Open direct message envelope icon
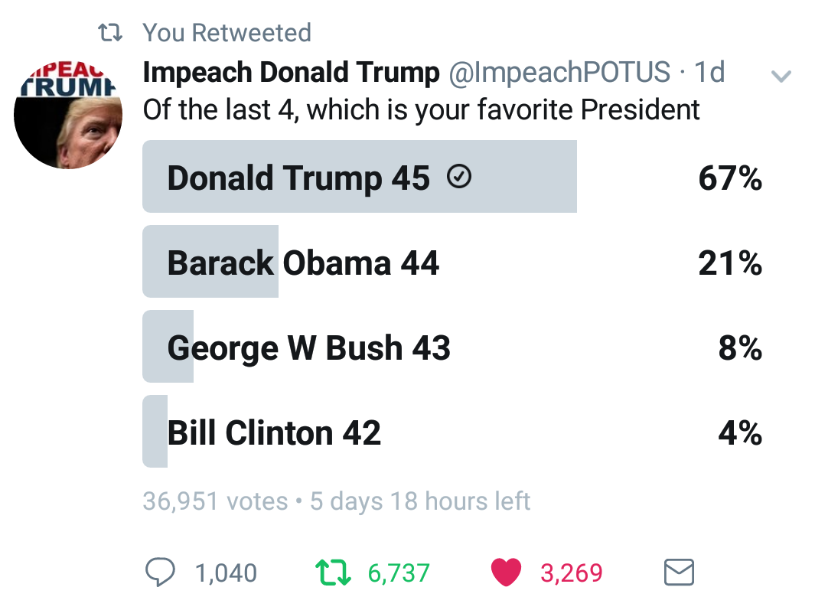Viewport: 815px width, 597px height. 679,572
